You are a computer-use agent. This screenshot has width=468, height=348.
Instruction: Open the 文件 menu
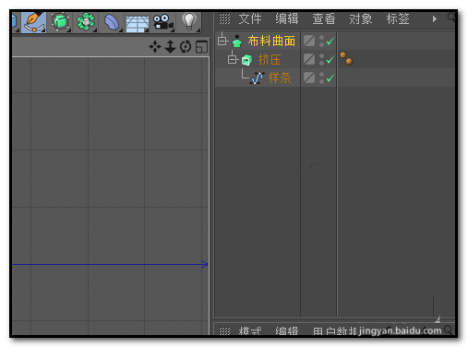pyautogui.click(x=250, y=18)
